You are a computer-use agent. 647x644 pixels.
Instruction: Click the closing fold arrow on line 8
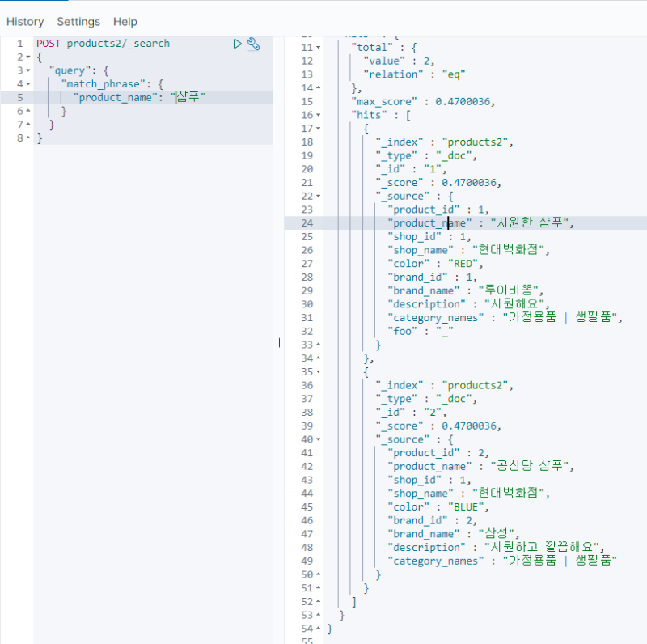pos(29,138)
